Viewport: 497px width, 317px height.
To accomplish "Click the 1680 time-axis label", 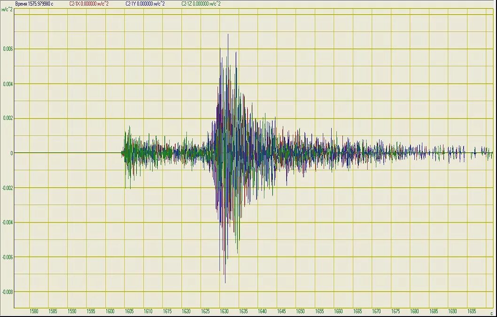I will pyautogui.click(x=414, y=311).
